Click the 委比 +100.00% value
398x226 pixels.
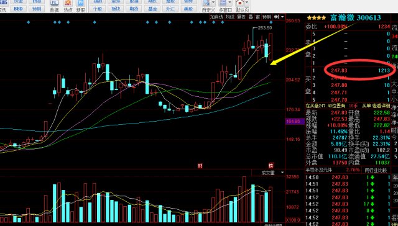coord(336,26)
